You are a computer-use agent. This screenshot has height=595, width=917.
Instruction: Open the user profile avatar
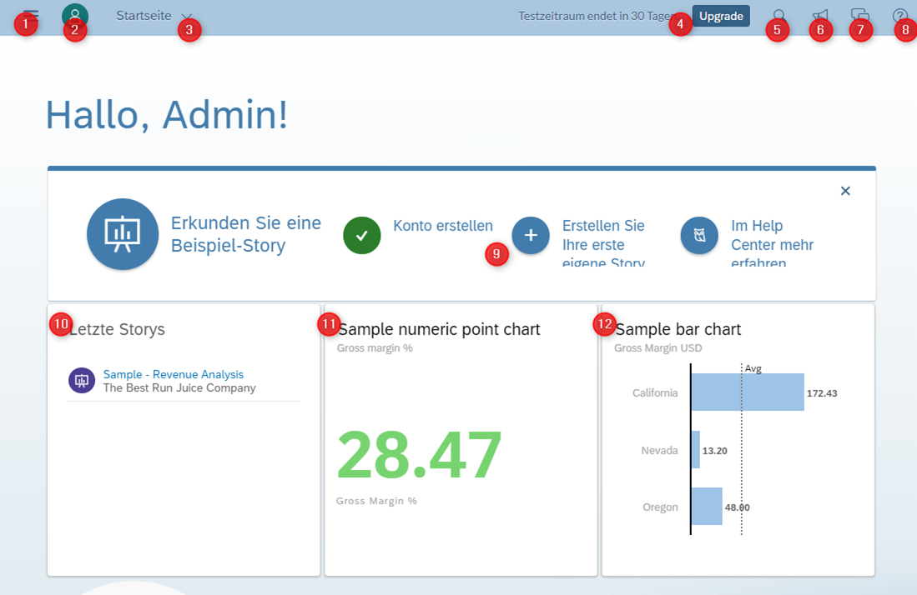click(x=75, y=16)
